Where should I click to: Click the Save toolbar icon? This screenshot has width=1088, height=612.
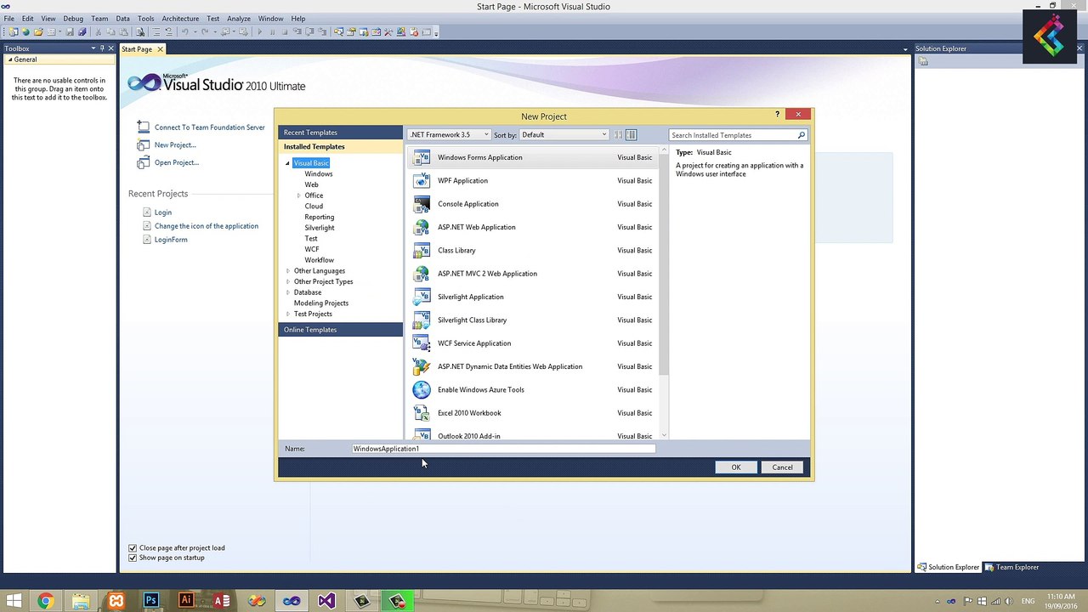coord(70,32)
